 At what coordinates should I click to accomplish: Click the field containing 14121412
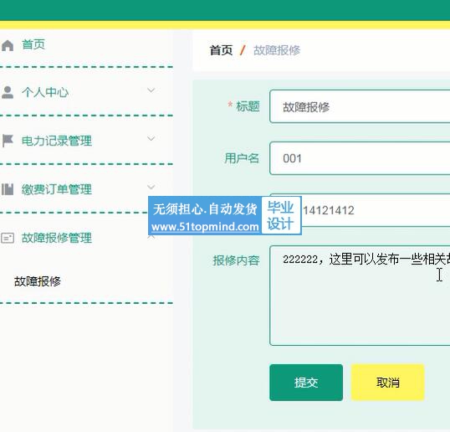click(376, 210)
